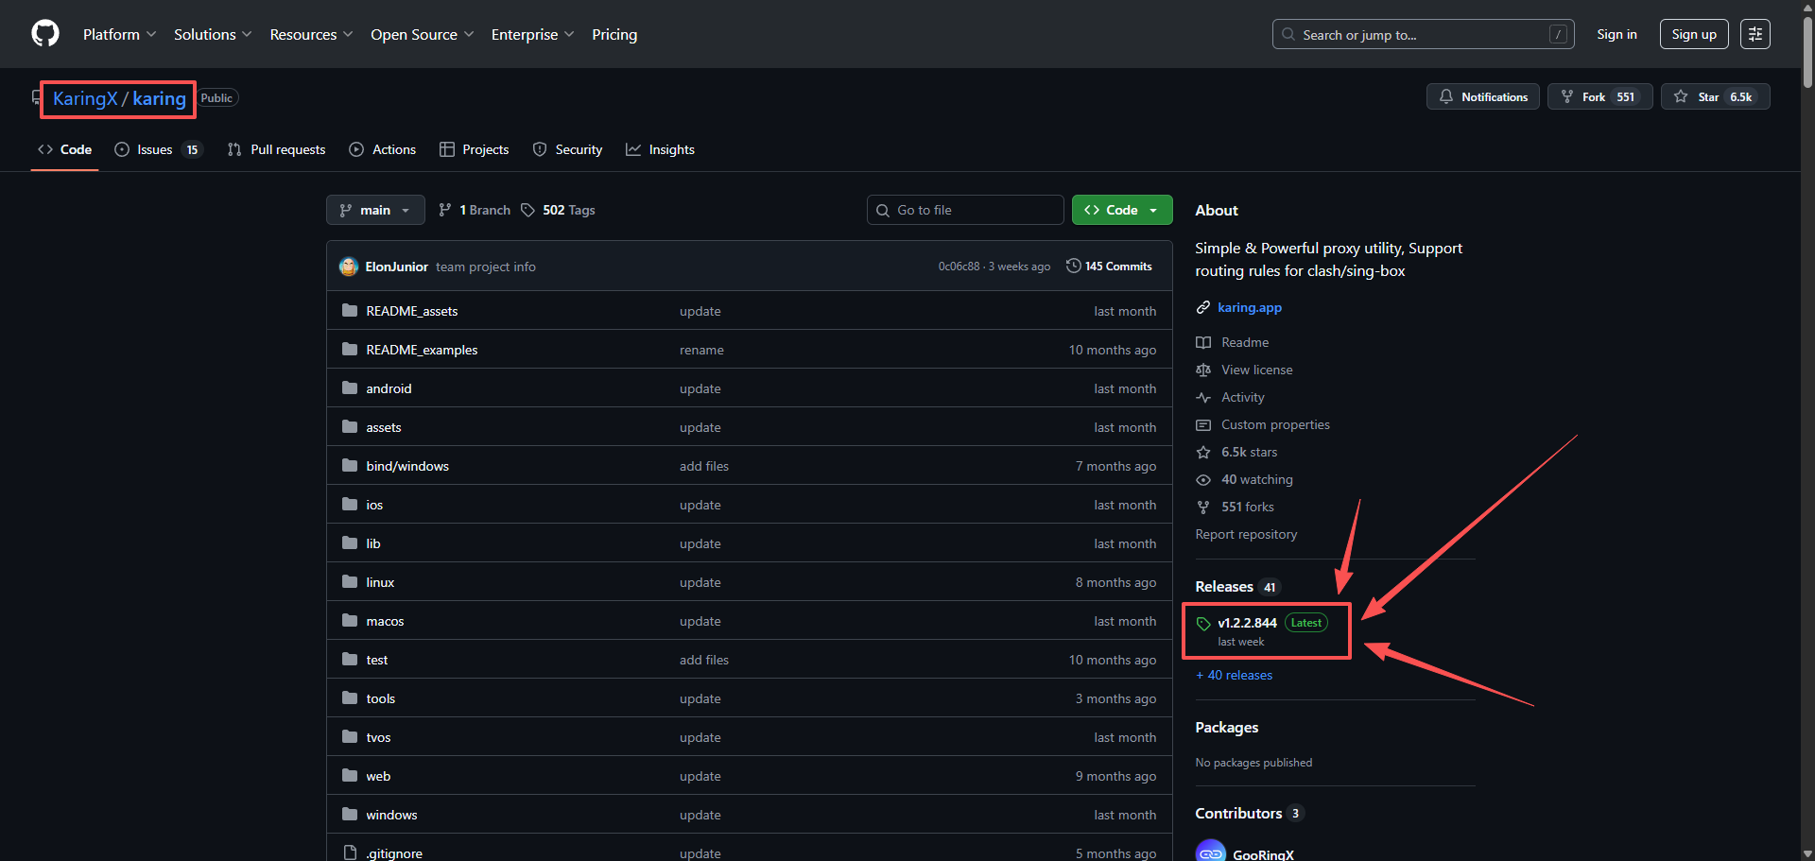
Task: Open the 502 Tags list
Action: coord(558,210)
